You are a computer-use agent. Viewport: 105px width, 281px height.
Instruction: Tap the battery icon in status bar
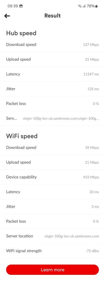point(96,6)
